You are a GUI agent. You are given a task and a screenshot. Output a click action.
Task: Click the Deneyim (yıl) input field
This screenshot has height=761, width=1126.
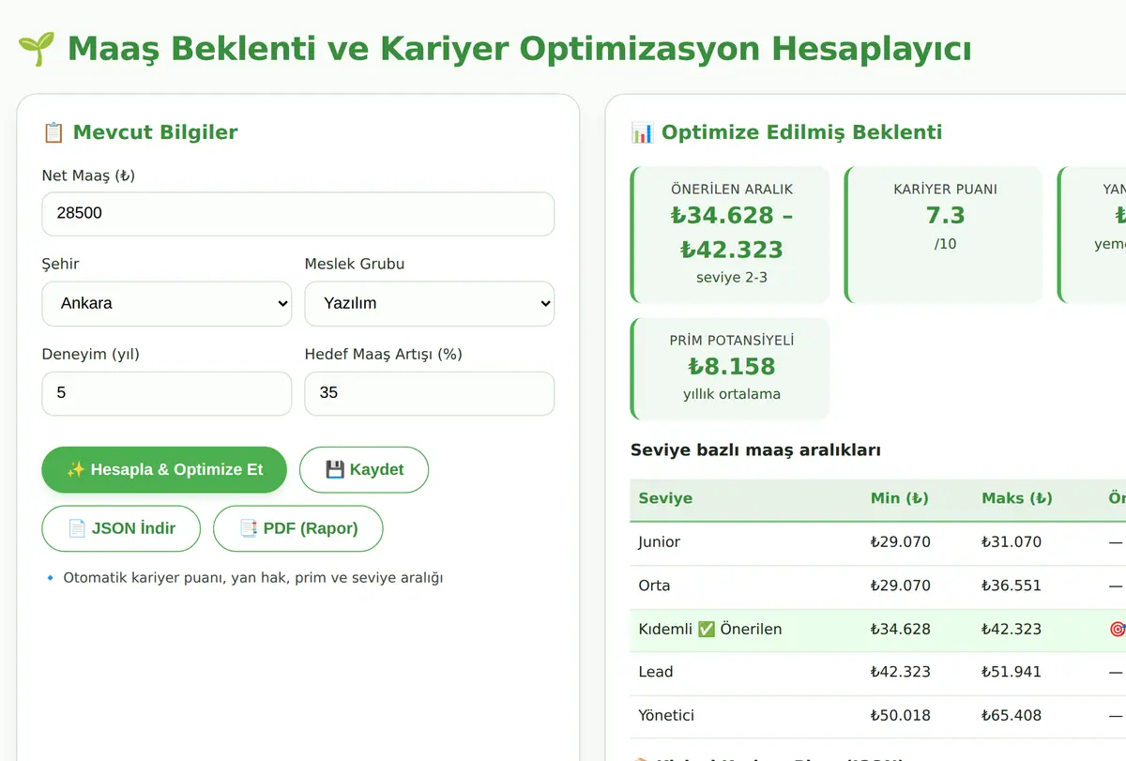point(167,393)
